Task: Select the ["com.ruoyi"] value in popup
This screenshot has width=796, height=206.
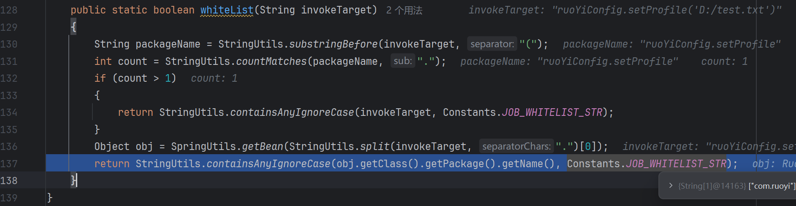Action: (x=772, y=186)
